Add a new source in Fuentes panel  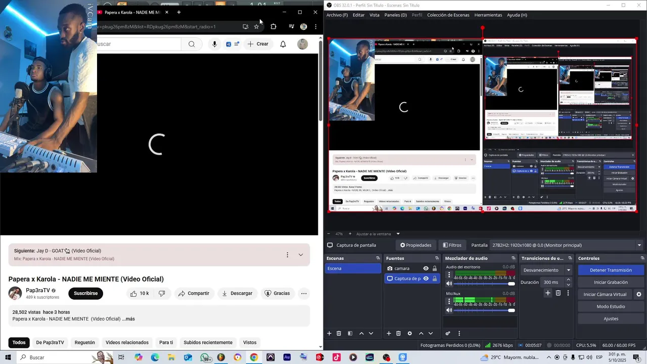(389, 334)
